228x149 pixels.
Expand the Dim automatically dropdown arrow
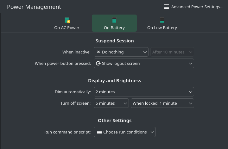190,92
